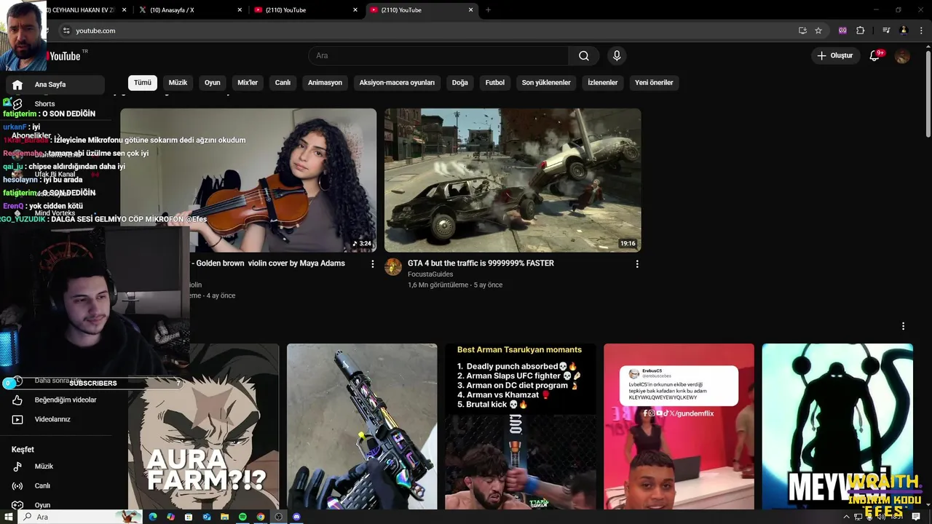Open Chrome media controls icon
This screenshot has height=524, width=932.
(886, 31)
